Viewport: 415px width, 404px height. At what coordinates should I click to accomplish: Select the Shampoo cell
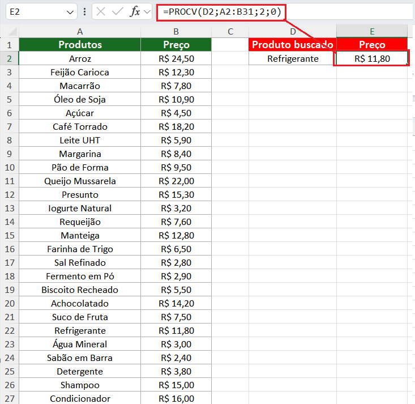click(80, 385)
